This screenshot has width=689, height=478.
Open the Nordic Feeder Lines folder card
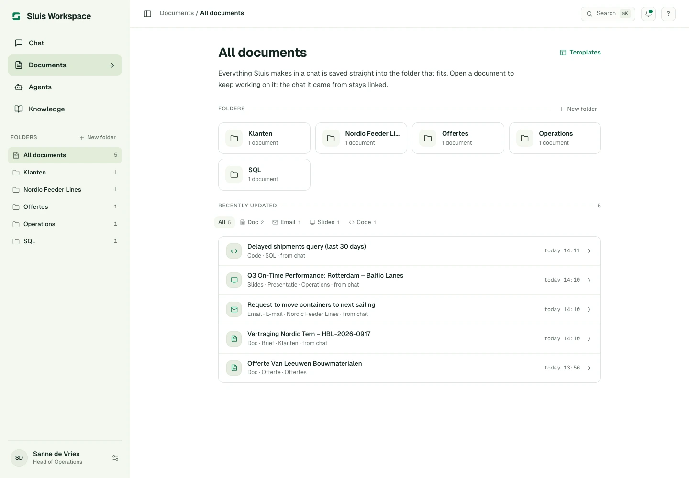[x=361, y=138]
